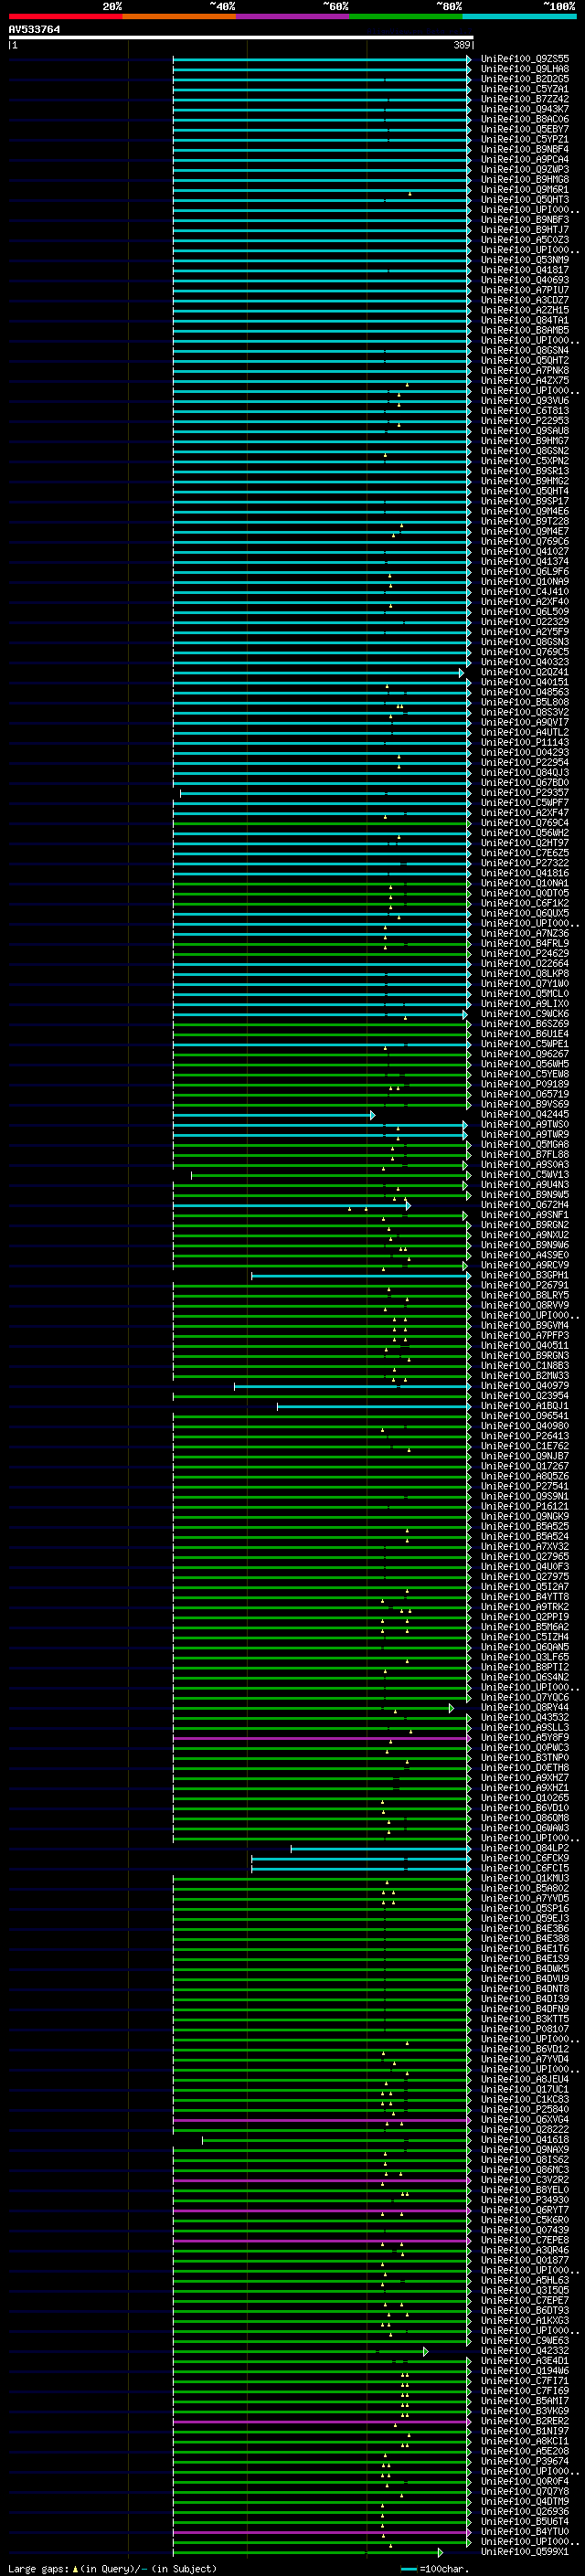Click the red ~20% identity legend segment
The width and height of the screenshot is (585, 2576).
pyautogui.click(x=65, y=16)
